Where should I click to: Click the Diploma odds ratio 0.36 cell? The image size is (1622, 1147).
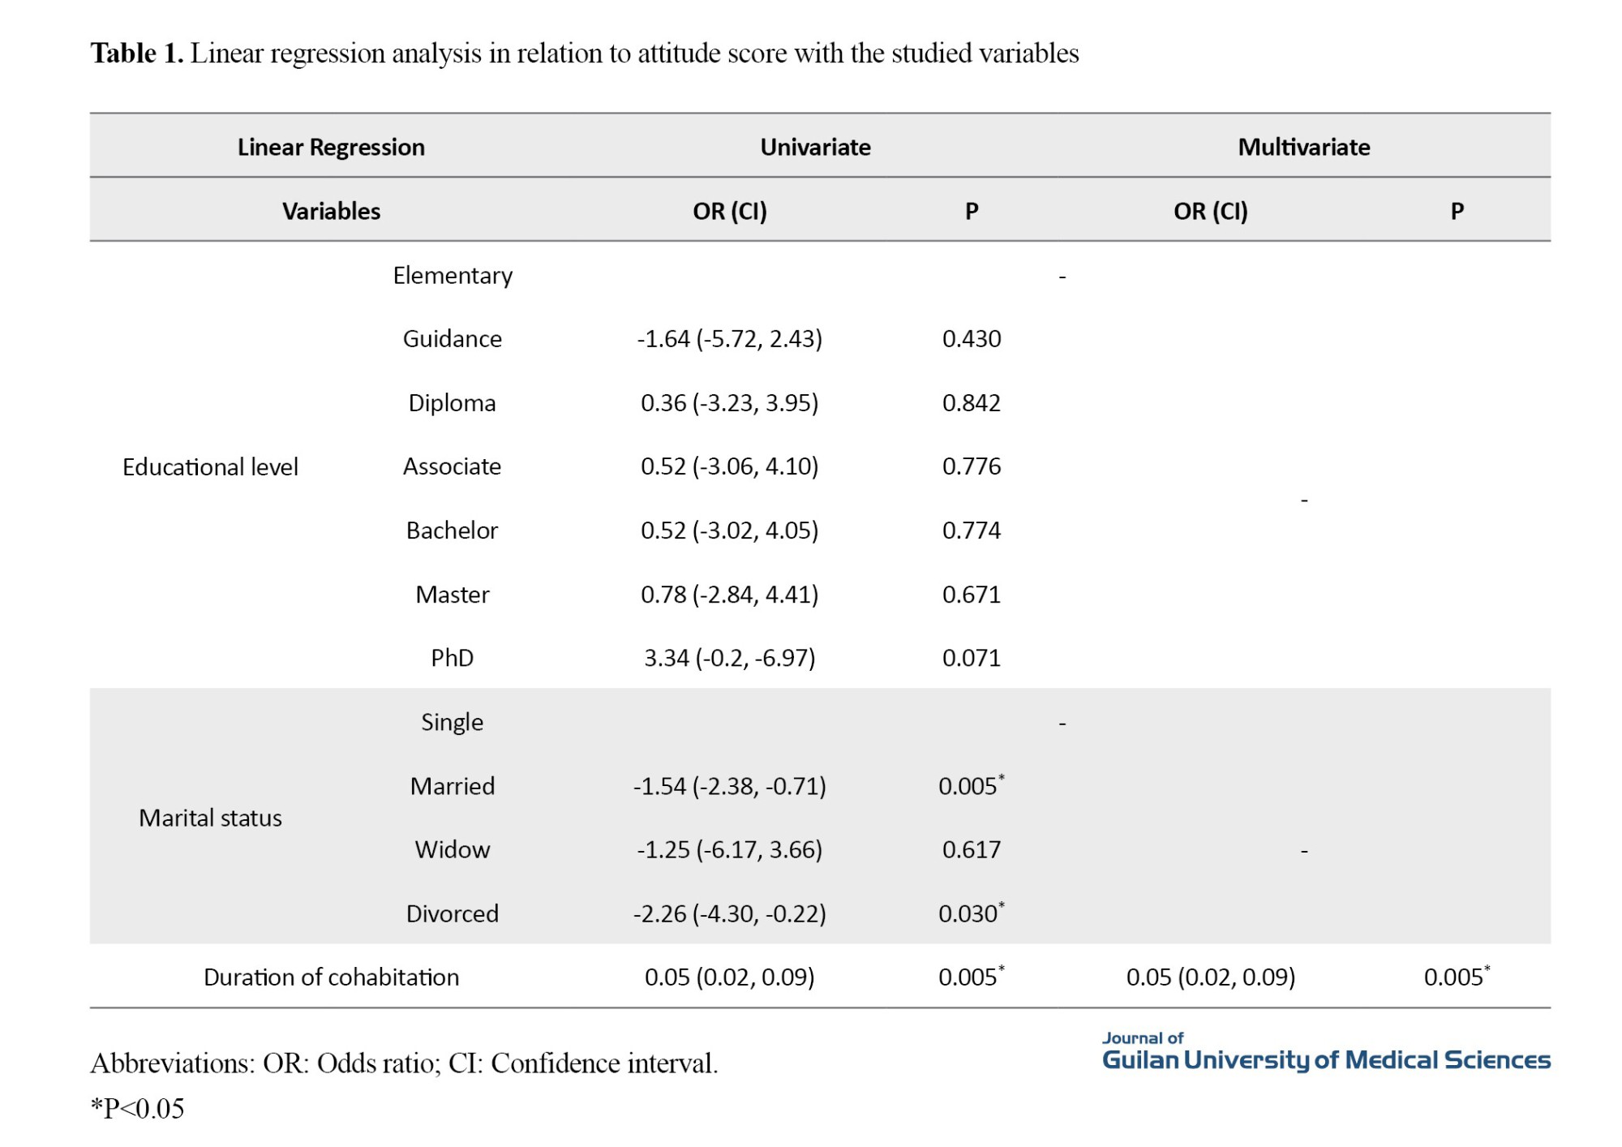pos(729,402)
